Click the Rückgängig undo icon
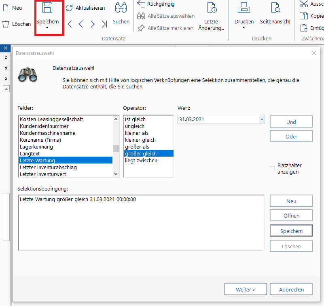Image resolution: width=324 pixels, height=306 pixels. [141, 4]
